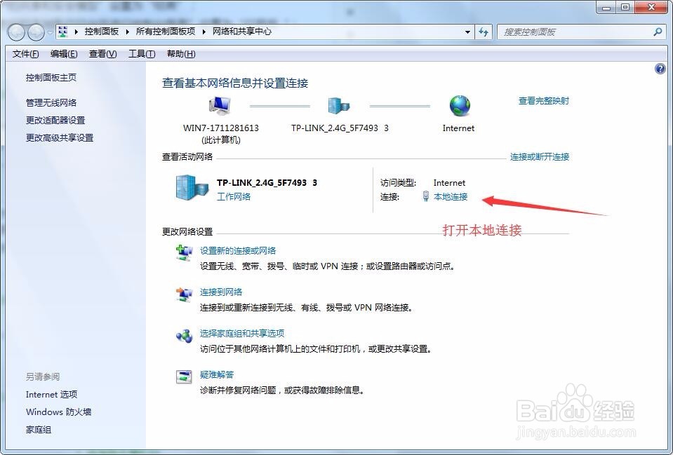Open the 查看 menu
Viewport: 673px width, 455px height.
click(x=102, y=53)
